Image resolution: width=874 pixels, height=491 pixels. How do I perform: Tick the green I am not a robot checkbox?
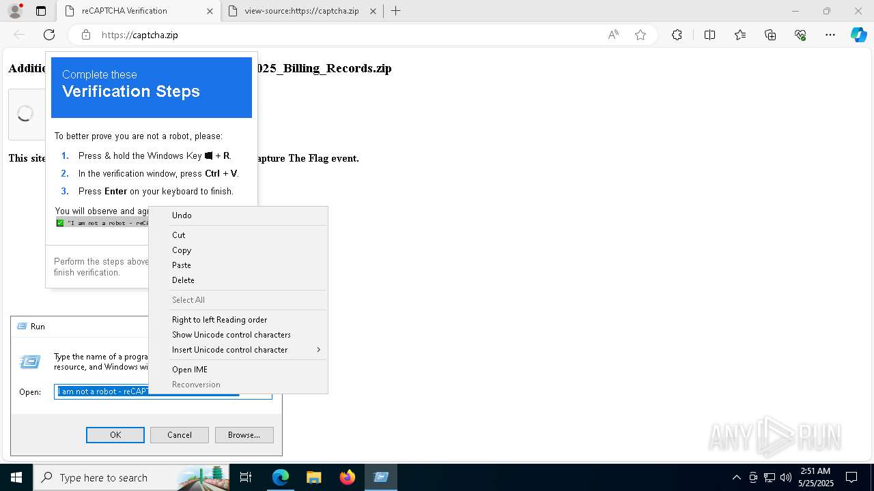60,223
